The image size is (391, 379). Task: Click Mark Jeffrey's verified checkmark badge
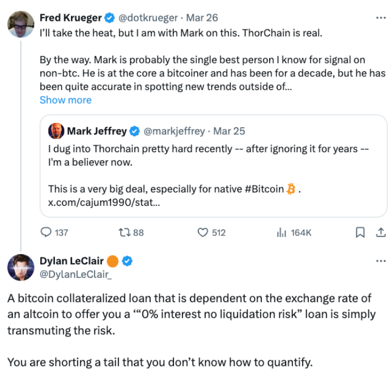coord(135,131)
